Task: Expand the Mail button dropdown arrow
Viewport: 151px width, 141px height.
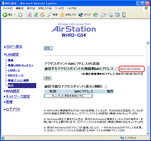Action: tap(106, 15)
